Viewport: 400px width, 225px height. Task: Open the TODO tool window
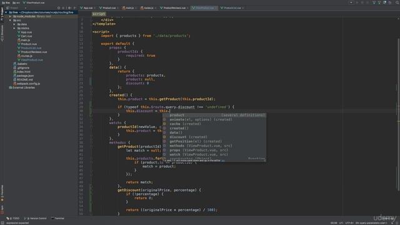click(x=12, y=218)
